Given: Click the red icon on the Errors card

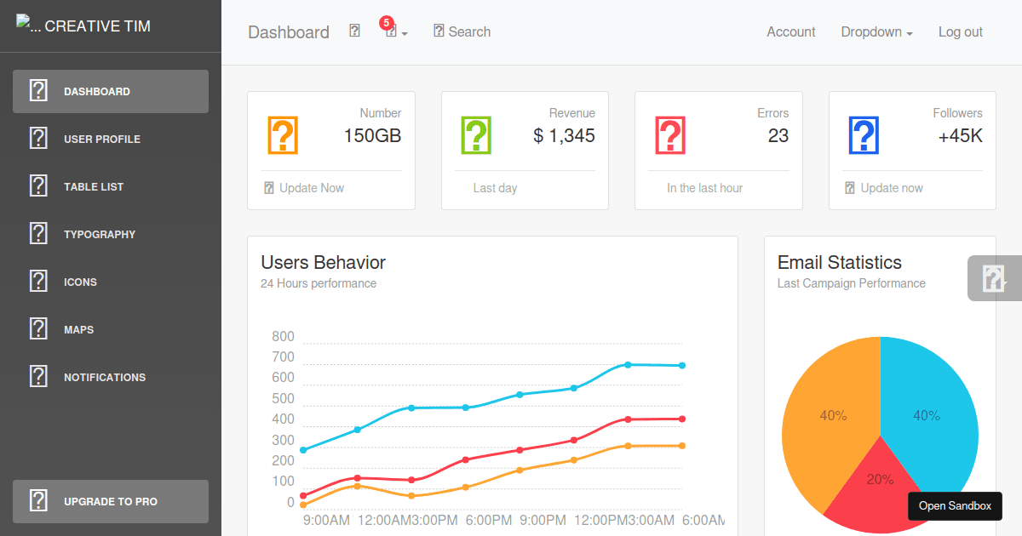Looking at the screenshot, I should (669, 134).
